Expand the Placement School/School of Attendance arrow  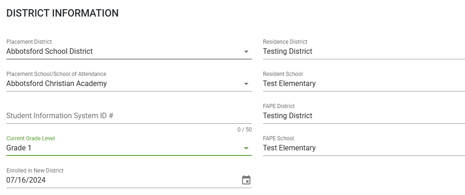click(246, 84)
